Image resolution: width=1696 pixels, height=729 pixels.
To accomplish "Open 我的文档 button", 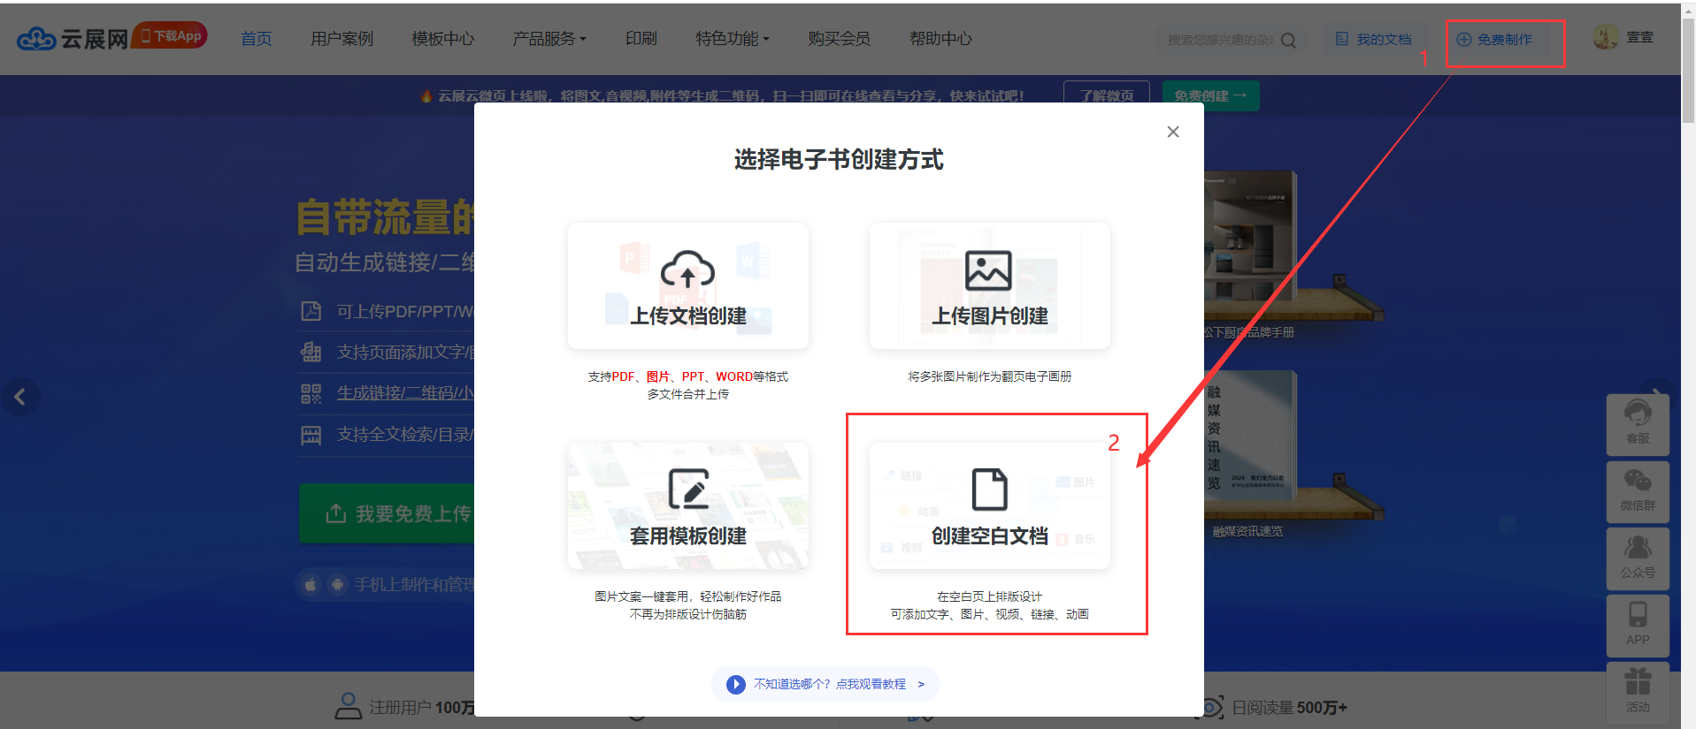I will [1374, 40].
